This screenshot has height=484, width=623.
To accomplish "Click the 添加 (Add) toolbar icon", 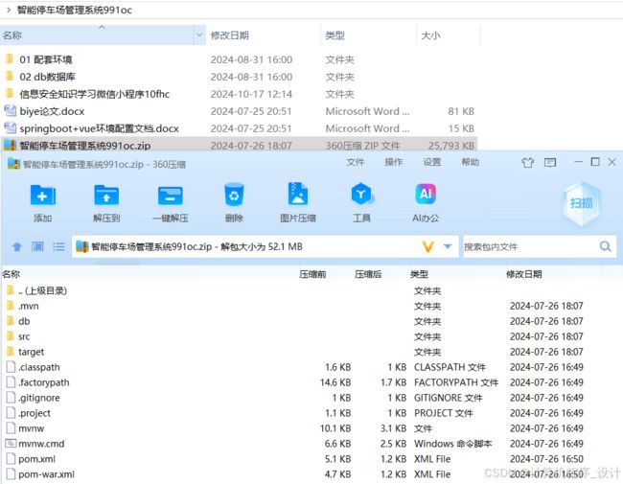I will (43, 196).
